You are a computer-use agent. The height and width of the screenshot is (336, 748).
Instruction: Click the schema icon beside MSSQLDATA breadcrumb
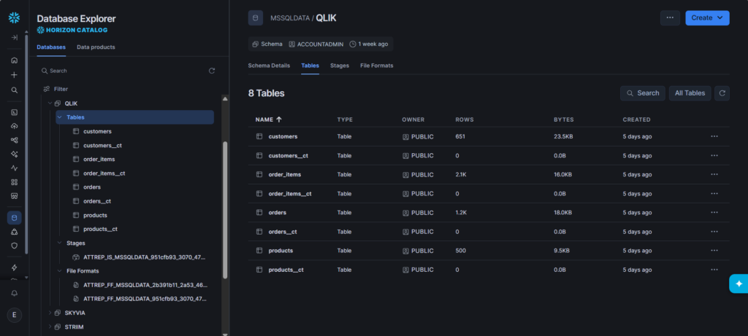coord(255,18)
